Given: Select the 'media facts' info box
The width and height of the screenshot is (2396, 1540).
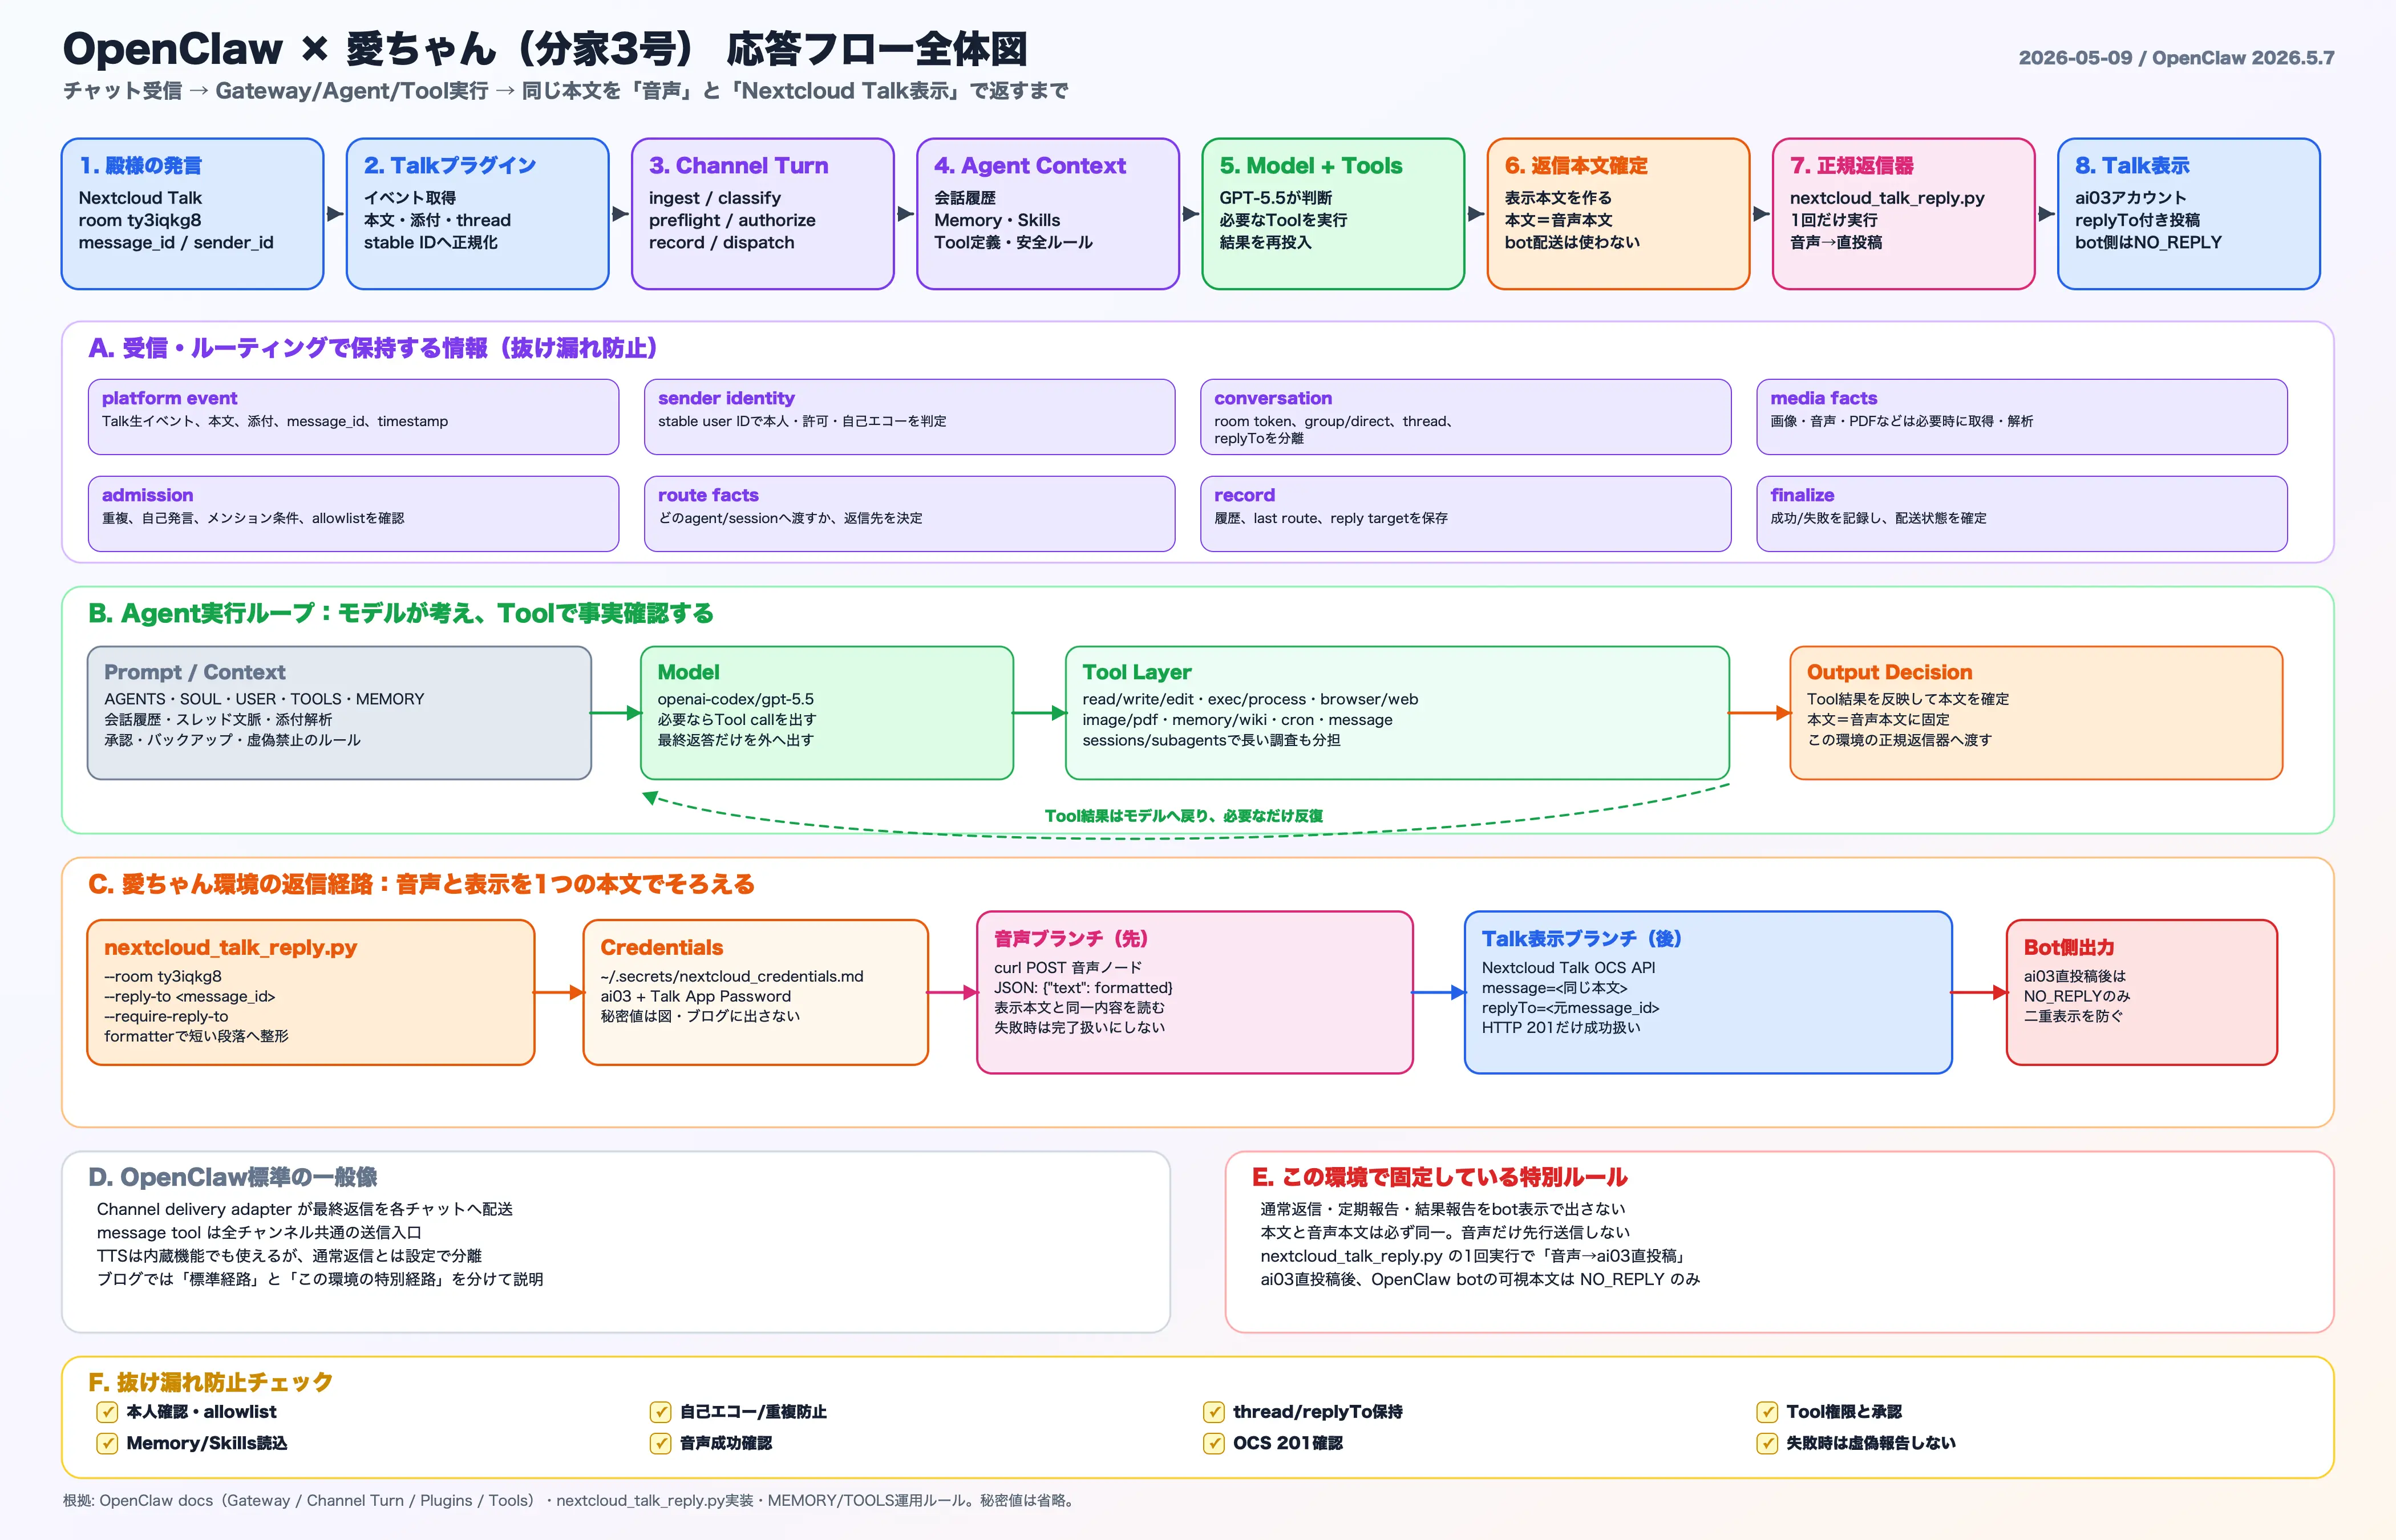Looking at the screenshot, I should [2021, 416].
